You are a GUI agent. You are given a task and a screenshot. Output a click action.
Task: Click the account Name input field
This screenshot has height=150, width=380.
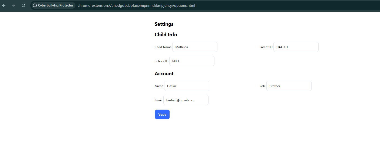(x=187, y=86)
